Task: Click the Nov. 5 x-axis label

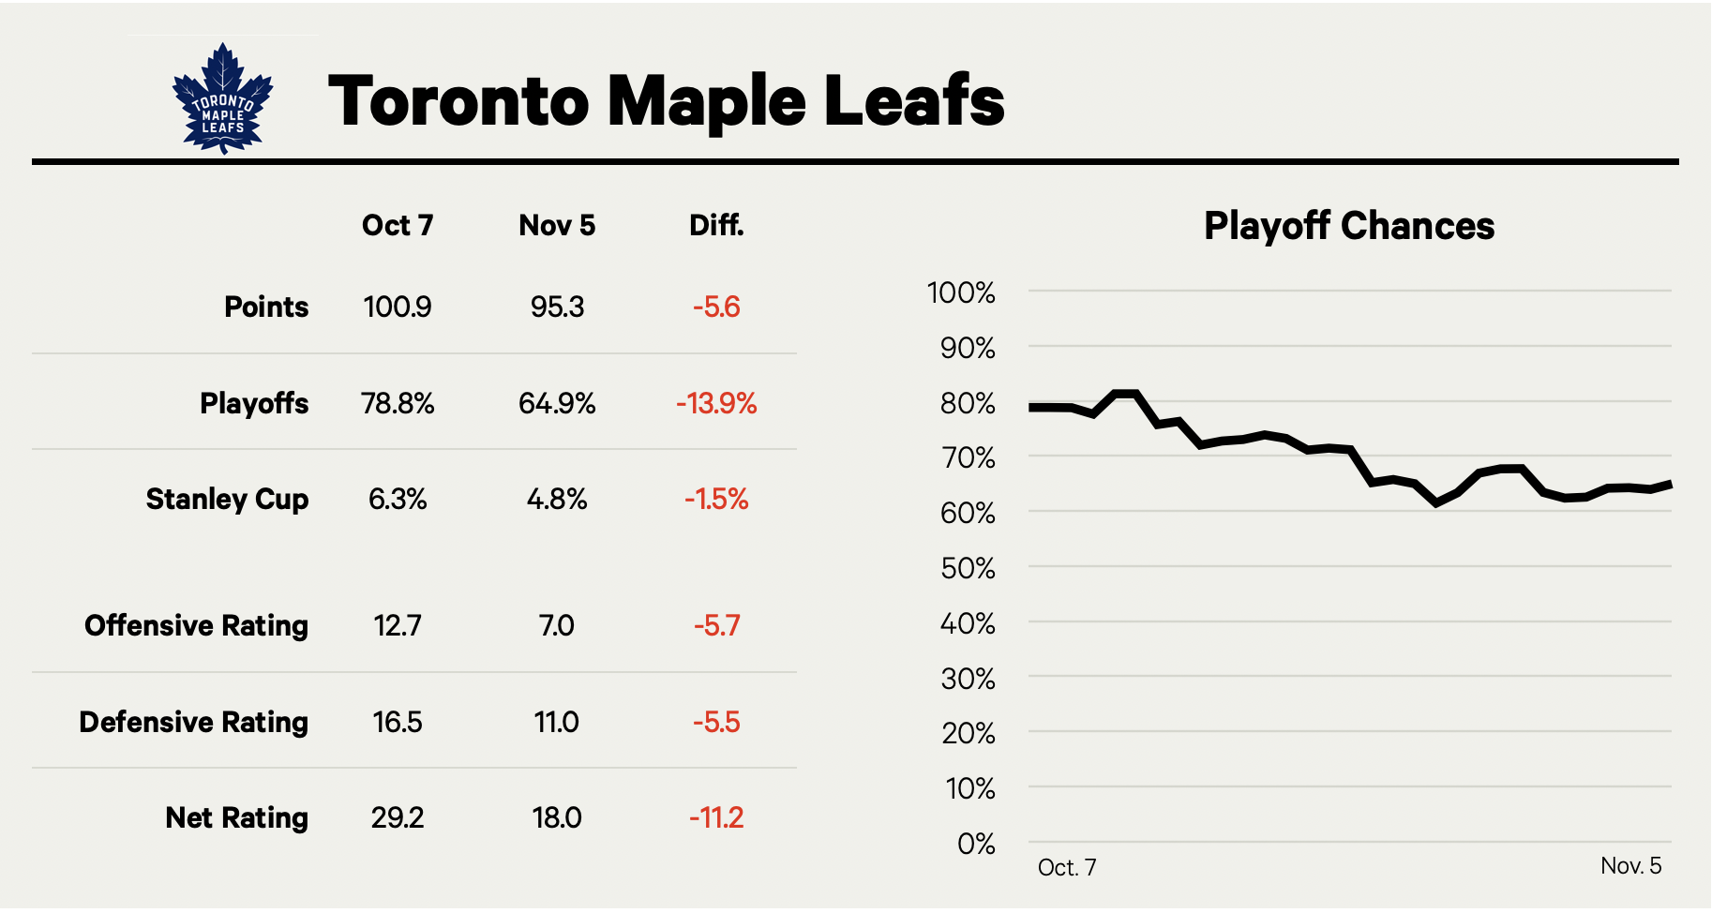Action: (x=1630, y=866)
